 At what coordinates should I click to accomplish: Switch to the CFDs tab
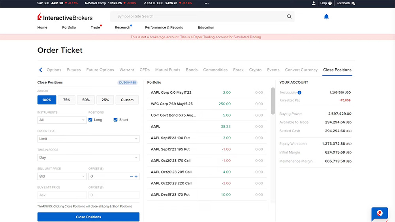145,70
